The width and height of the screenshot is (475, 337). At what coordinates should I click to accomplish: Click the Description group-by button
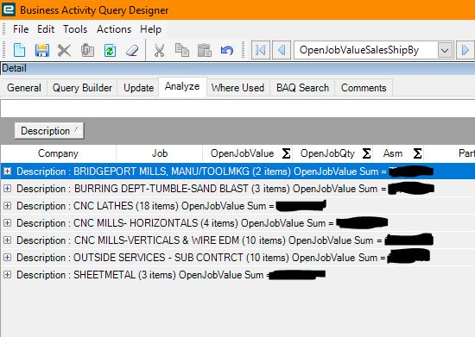49,131
